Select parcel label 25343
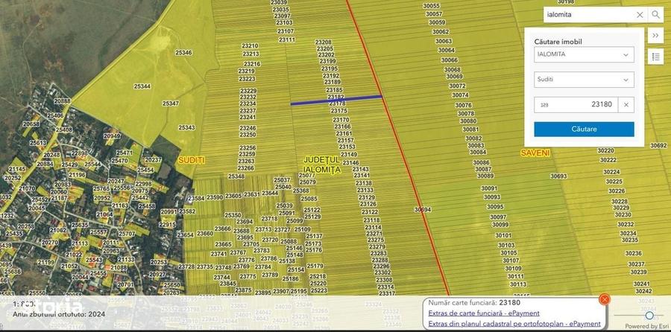 (186, 127)
